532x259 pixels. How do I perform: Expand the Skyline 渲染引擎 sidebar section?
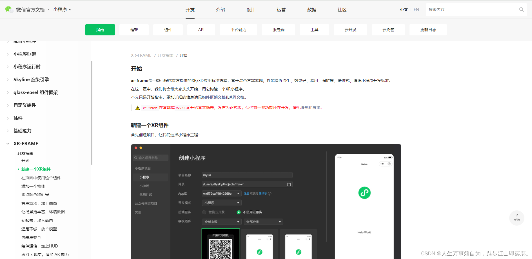coord(31,79)
